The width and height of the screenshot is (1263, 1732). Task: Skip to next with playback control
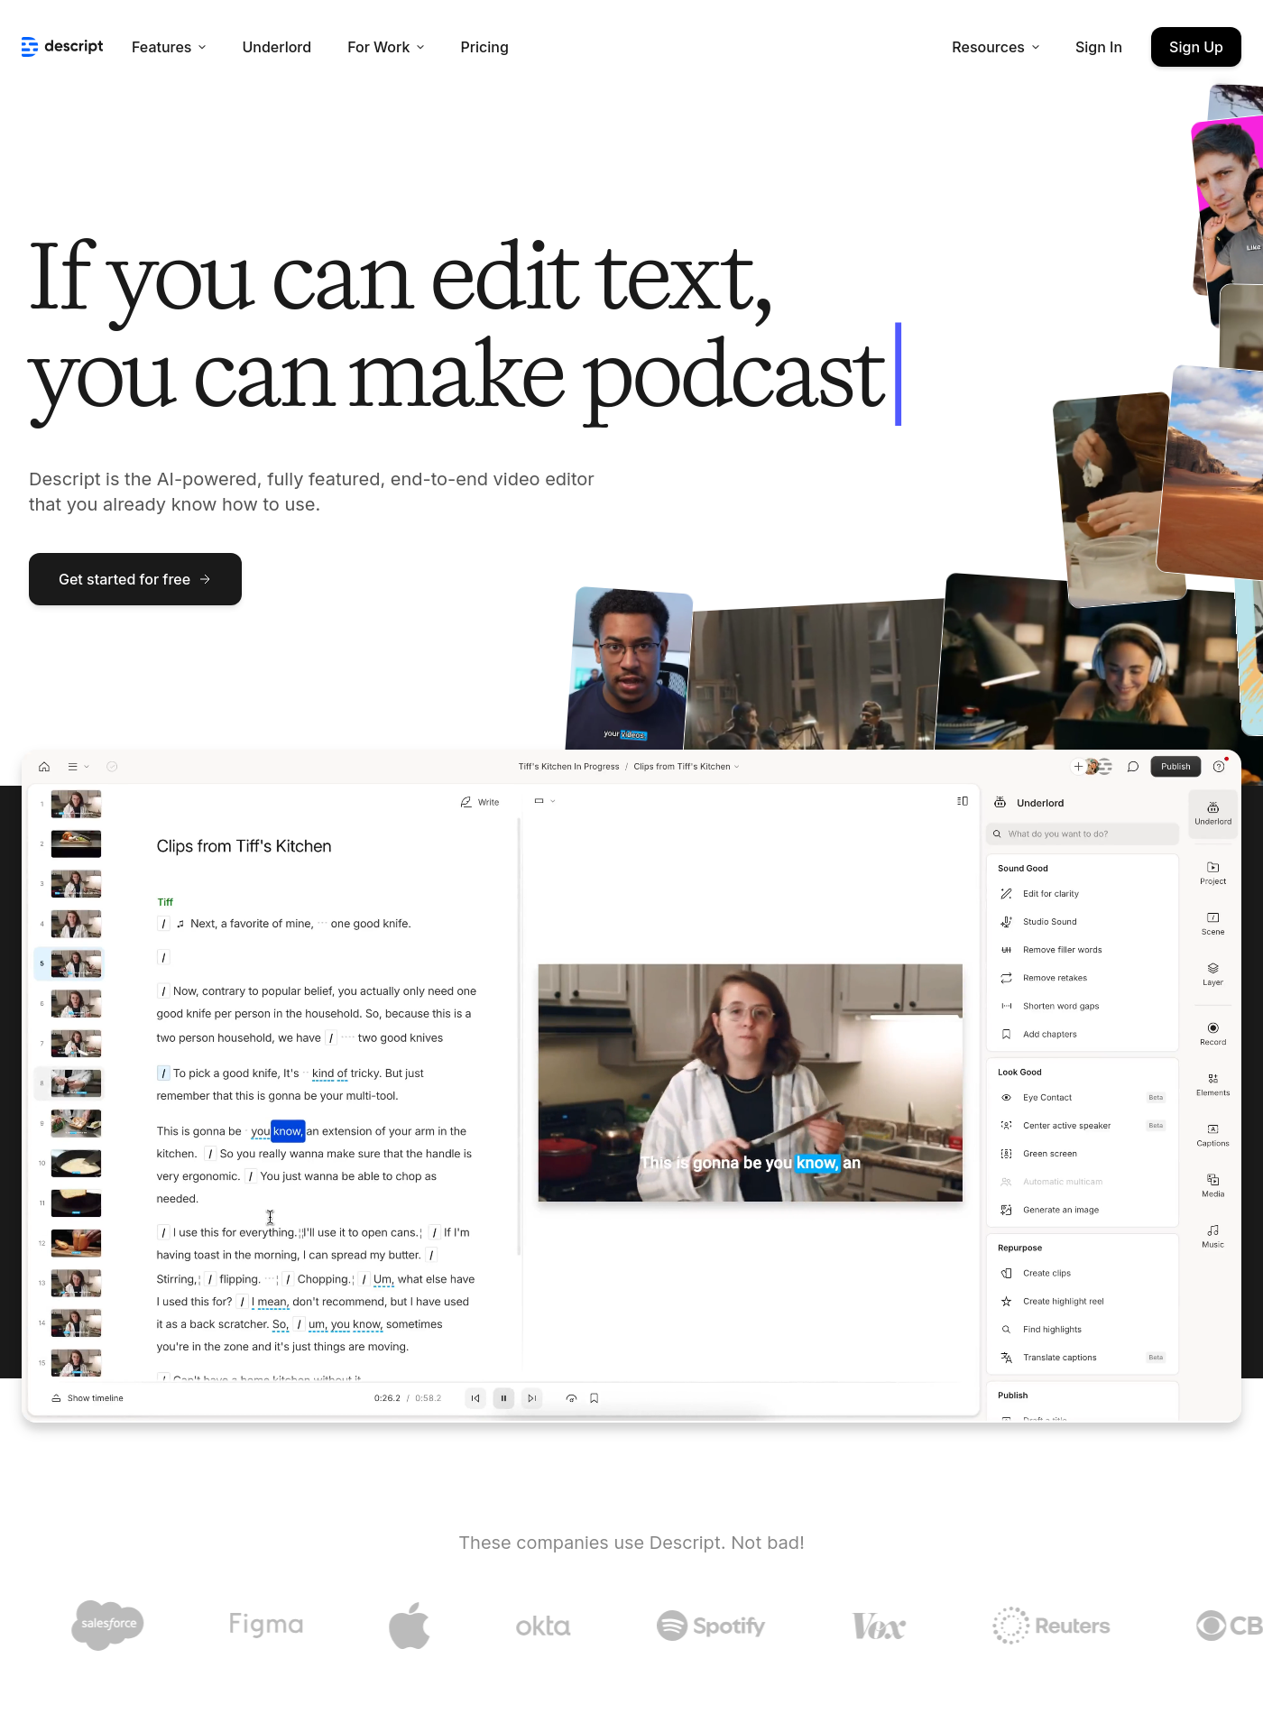[532, 1398]
